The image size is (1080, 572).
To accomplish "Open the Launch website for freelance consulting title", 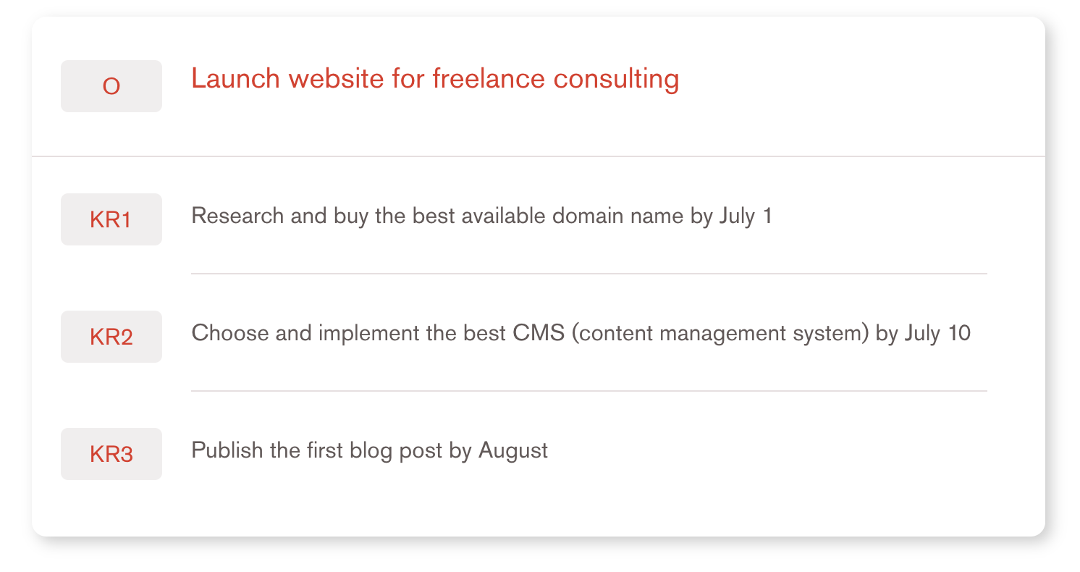I will coord(435,79).
